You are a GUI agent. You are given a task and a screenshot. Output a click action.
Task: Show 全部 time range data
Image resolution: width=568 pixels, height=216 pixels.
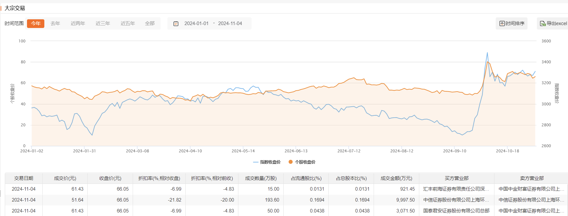150,23
